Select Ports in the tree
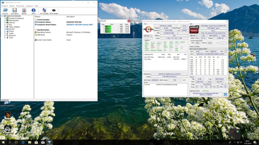259x145 pixels. (x=11, y=38)
